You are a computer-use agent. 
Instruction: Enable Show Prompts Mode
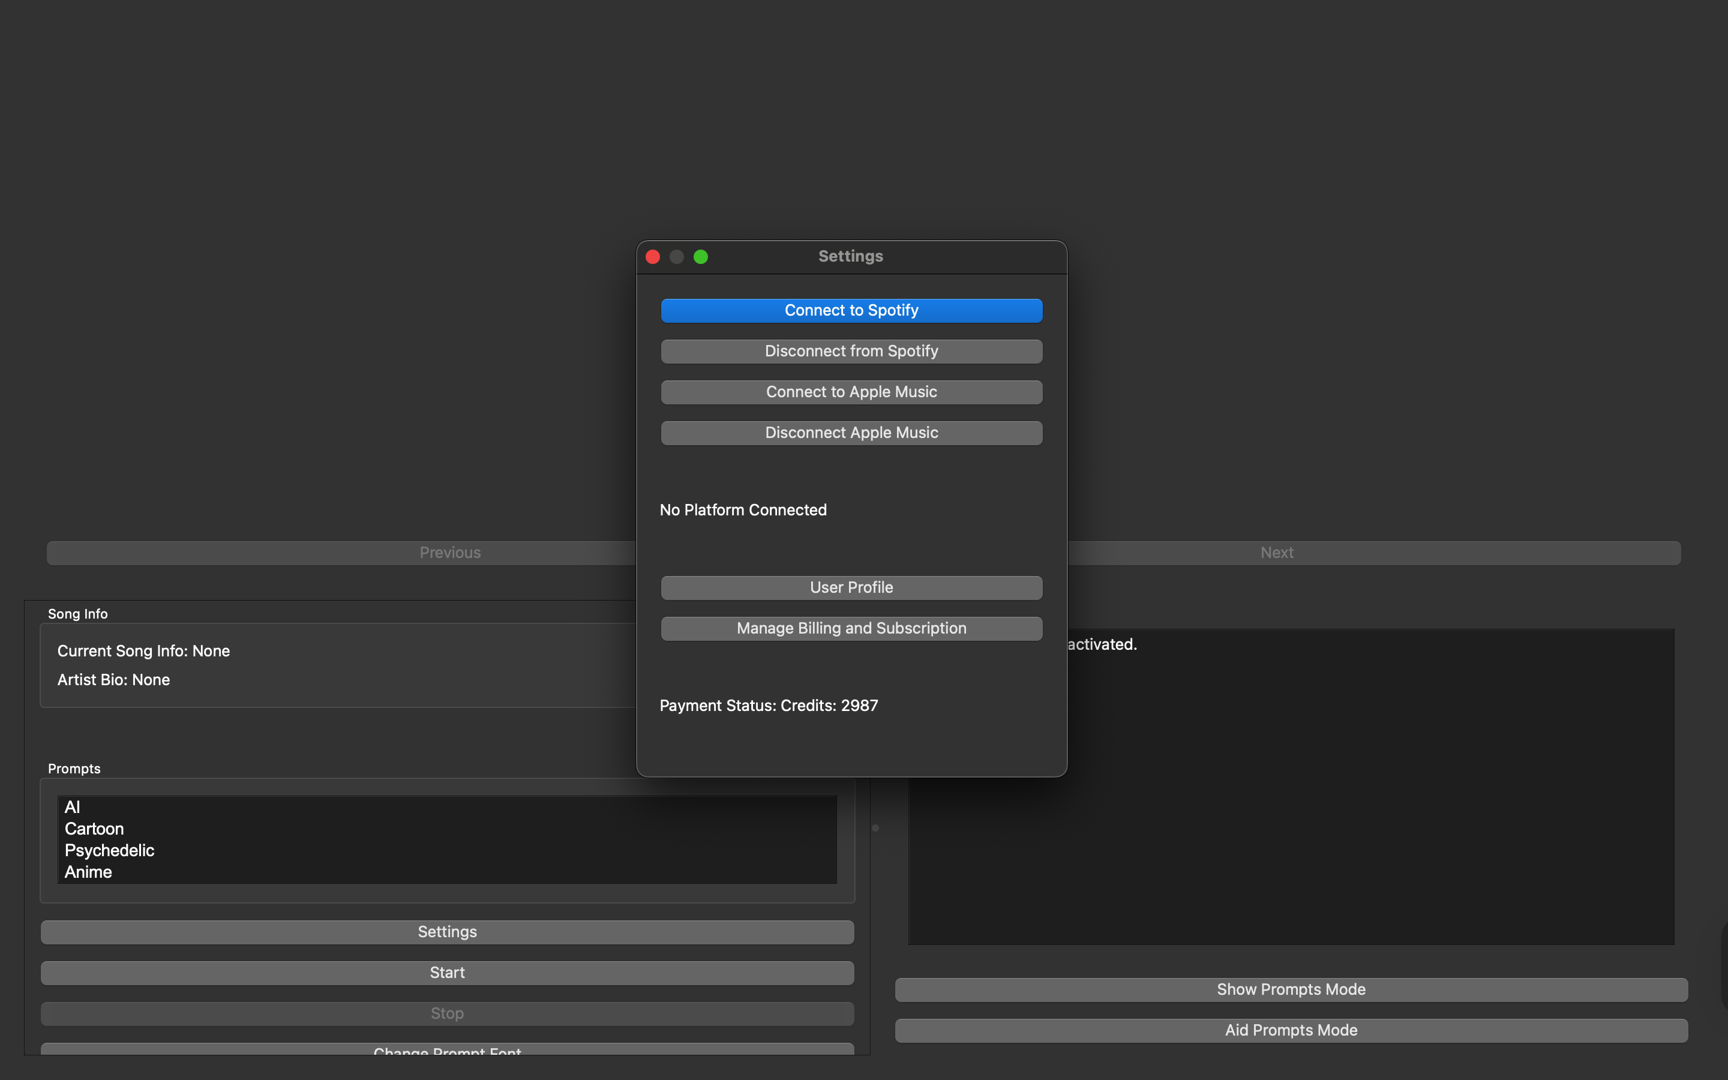tap(1290, 989)
